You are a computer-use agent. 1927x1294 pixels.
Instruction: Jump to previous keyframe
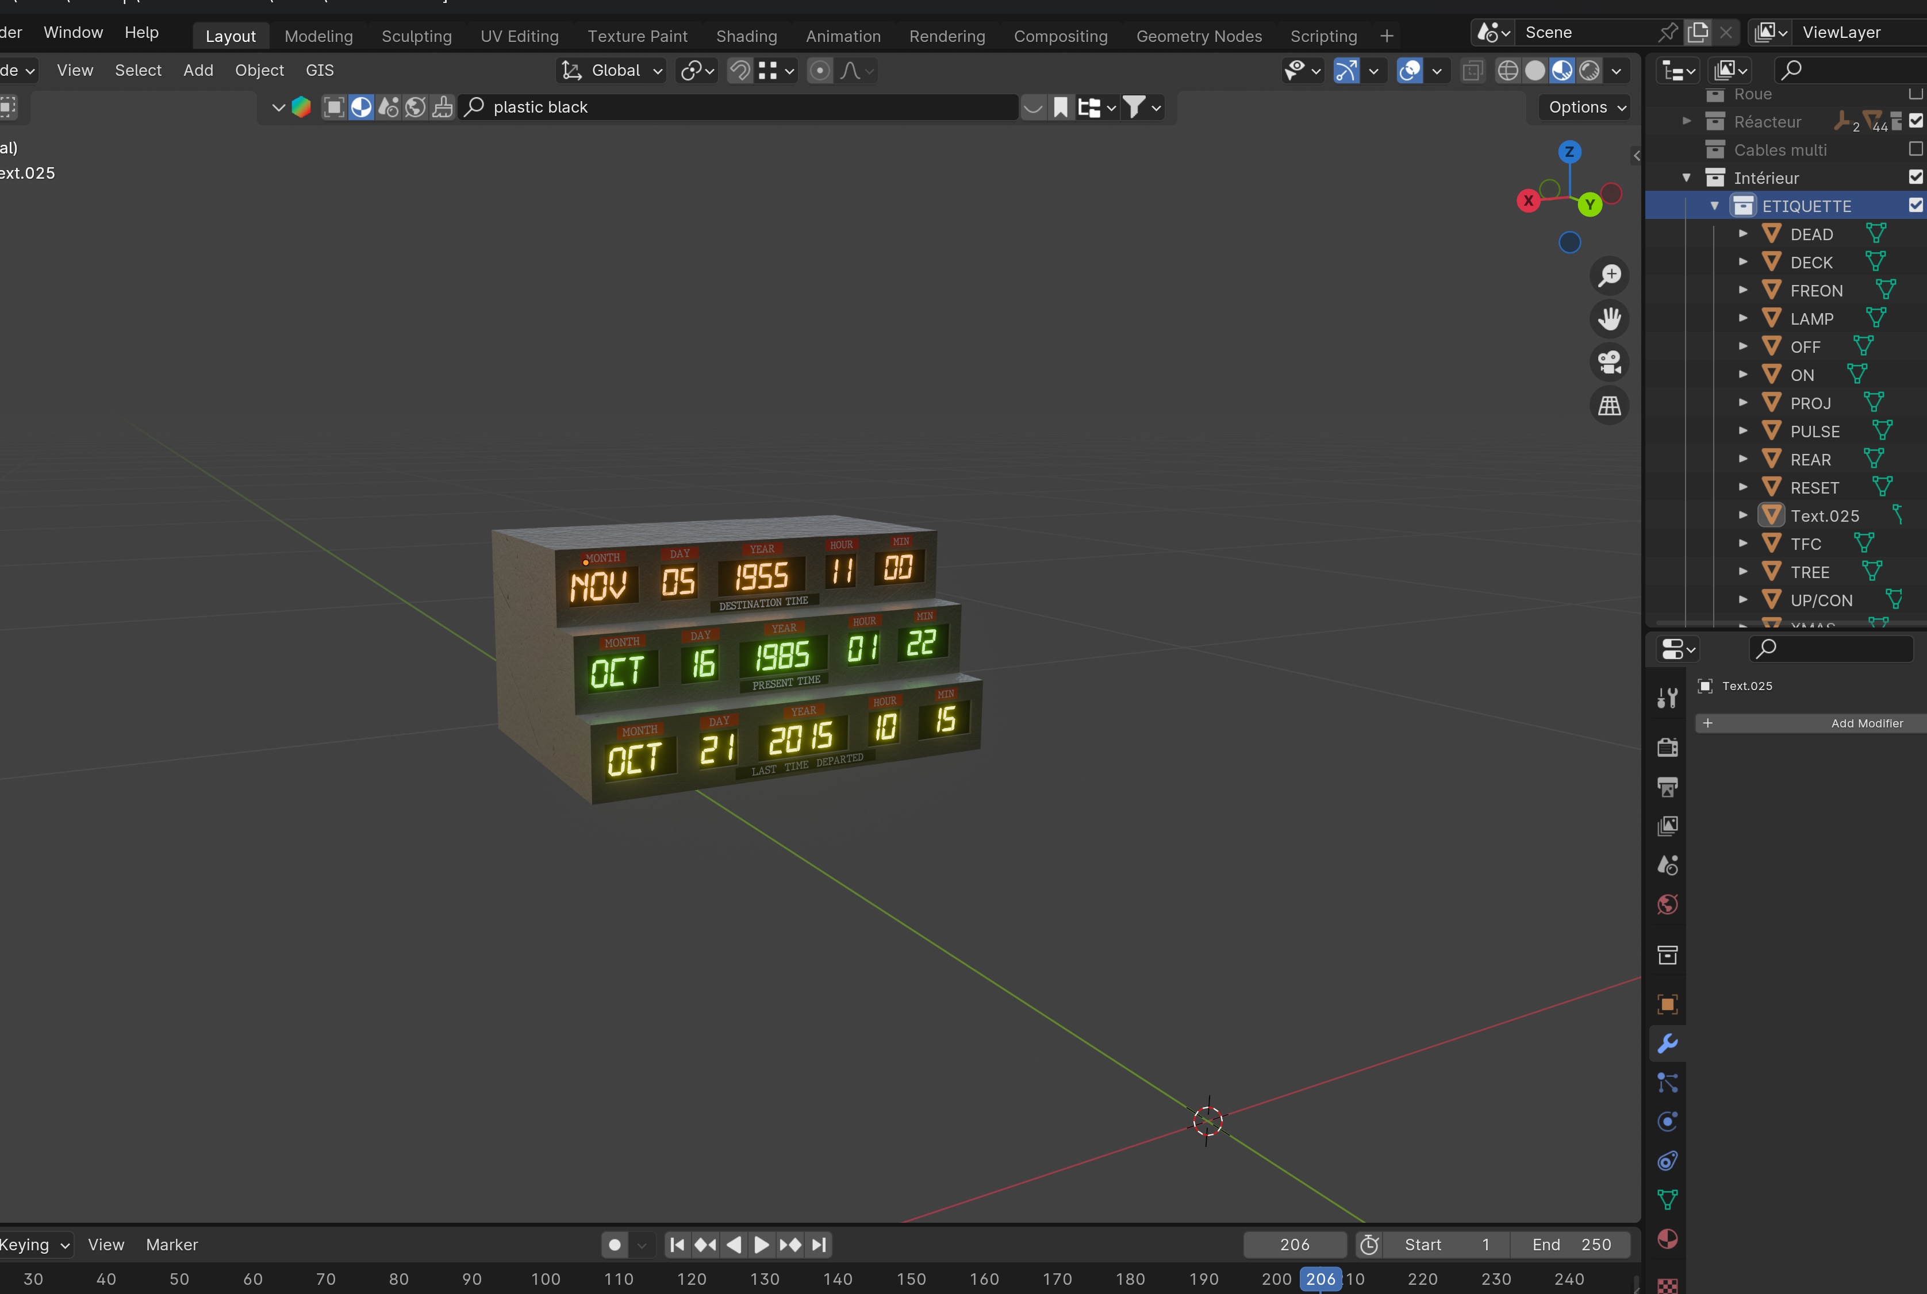(705, 1245)
